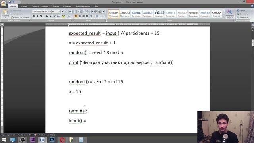Open the Разметка страницы tab

(x=40, y=6)
